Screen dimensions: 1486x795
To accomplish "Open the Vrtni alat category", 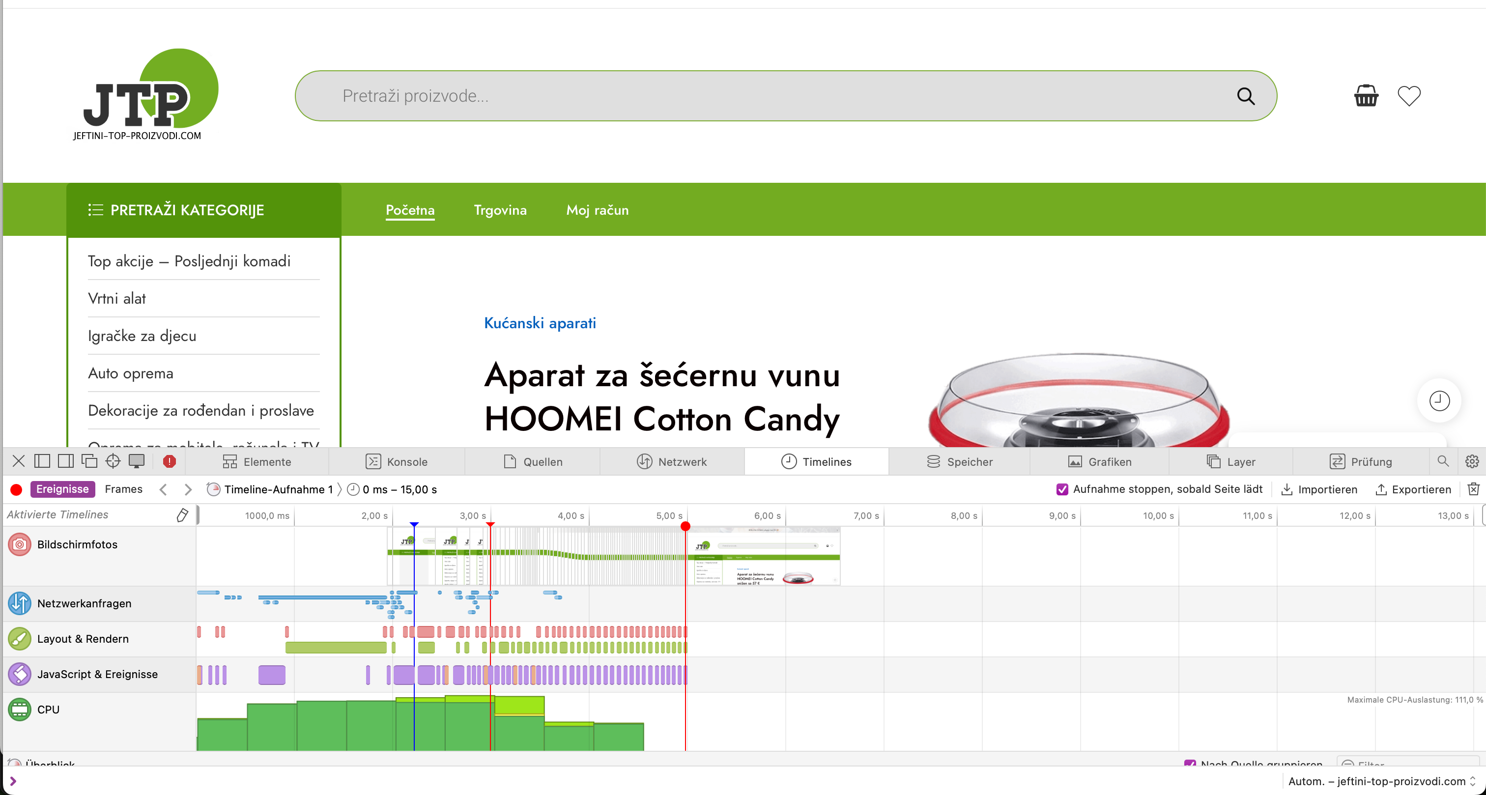I will click(117, 298).
